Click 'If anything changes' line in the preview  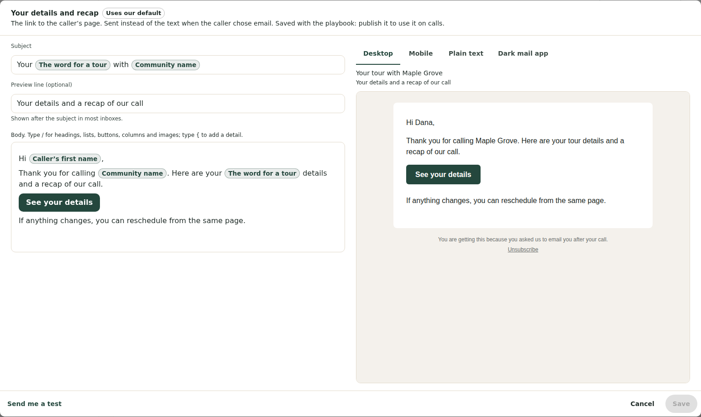506,201
